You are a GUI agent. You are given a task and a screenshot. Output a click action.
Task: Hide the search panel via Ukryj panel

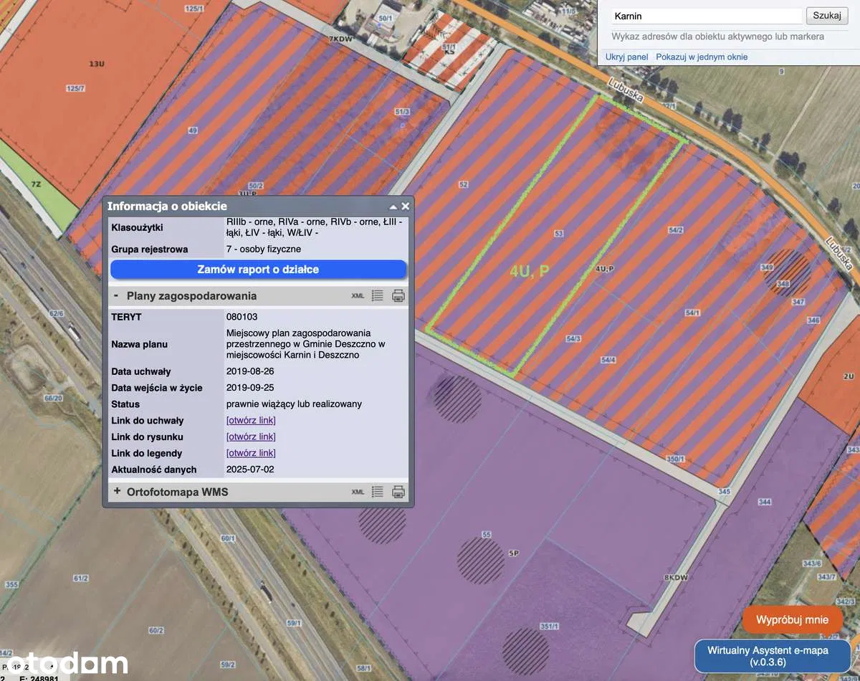[626, 57]
